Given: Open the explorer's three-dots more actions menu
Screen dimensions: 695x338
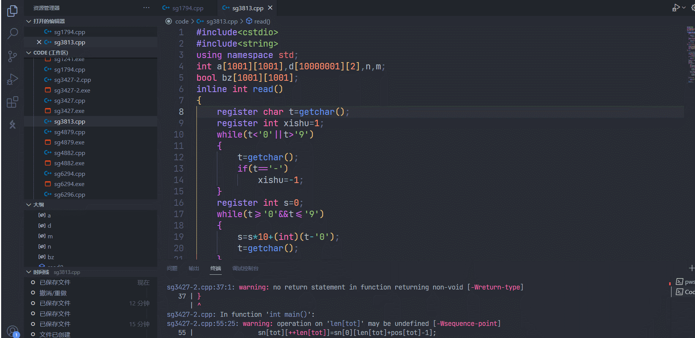Looking at the screenshot, I should 146,8.
